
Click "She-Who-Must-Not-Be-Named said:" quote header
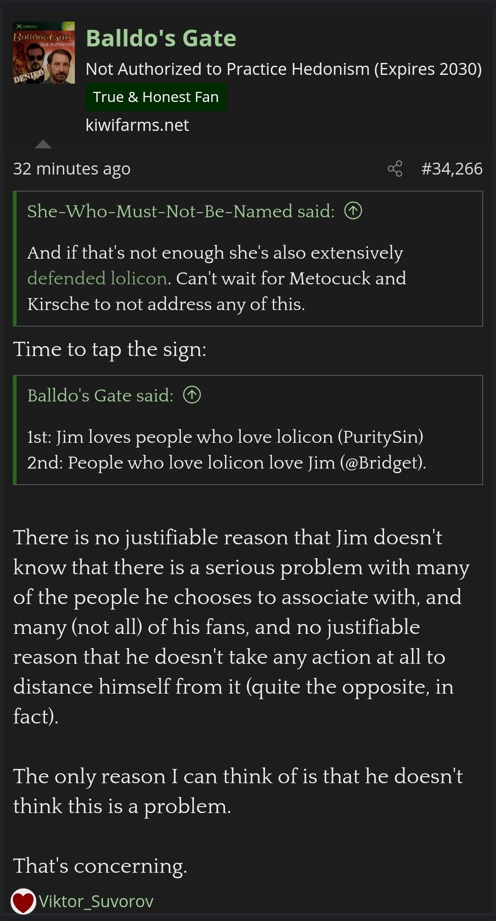(180, 211)
